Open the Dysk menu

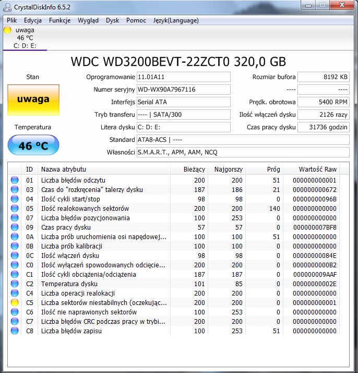pyautogui.click(x=112, y=20)
